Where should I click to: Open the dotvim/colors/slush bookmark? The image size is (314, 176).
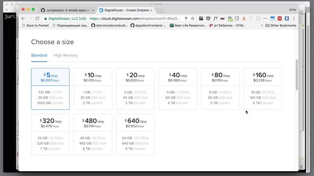tap(109, 25)
